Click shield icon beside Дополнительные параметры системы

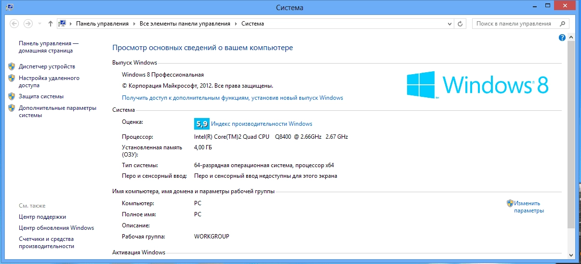[x=12, y=108]
